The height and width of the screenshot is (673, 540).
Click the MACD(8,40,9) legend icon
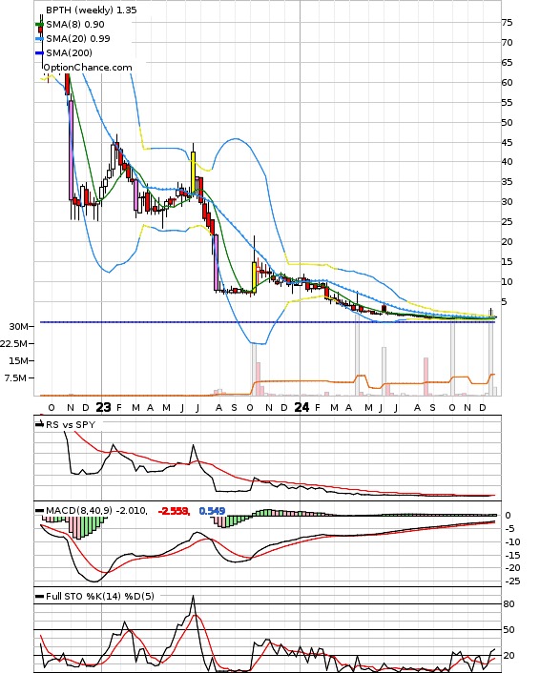(x=39, y=511)
